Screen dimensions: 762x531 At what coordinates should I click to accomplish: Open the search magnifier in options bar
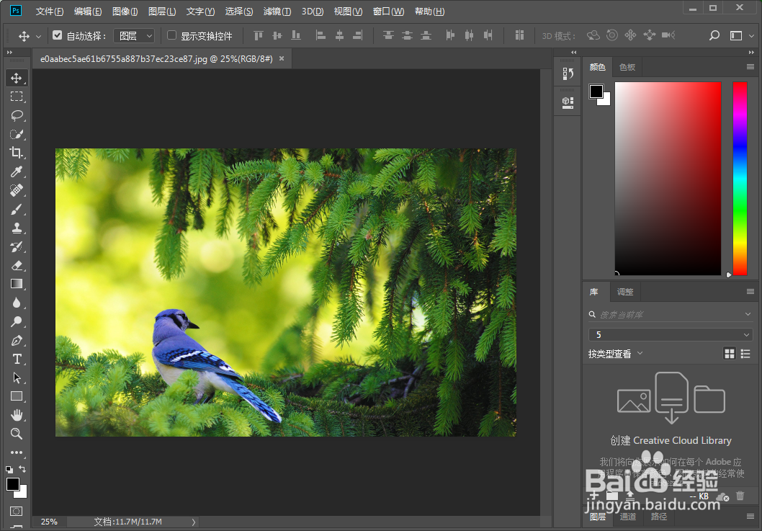click(714, 35)
